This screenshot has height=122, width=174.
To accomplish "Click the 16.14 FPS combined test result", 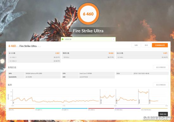I will coord(165,57).
